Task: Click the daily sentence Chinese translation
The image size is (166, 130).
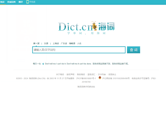Action: point(111,64)
